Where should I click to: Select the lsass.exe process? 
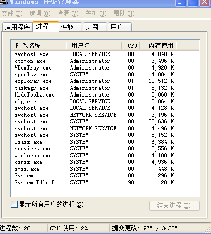tap(105, 142)
